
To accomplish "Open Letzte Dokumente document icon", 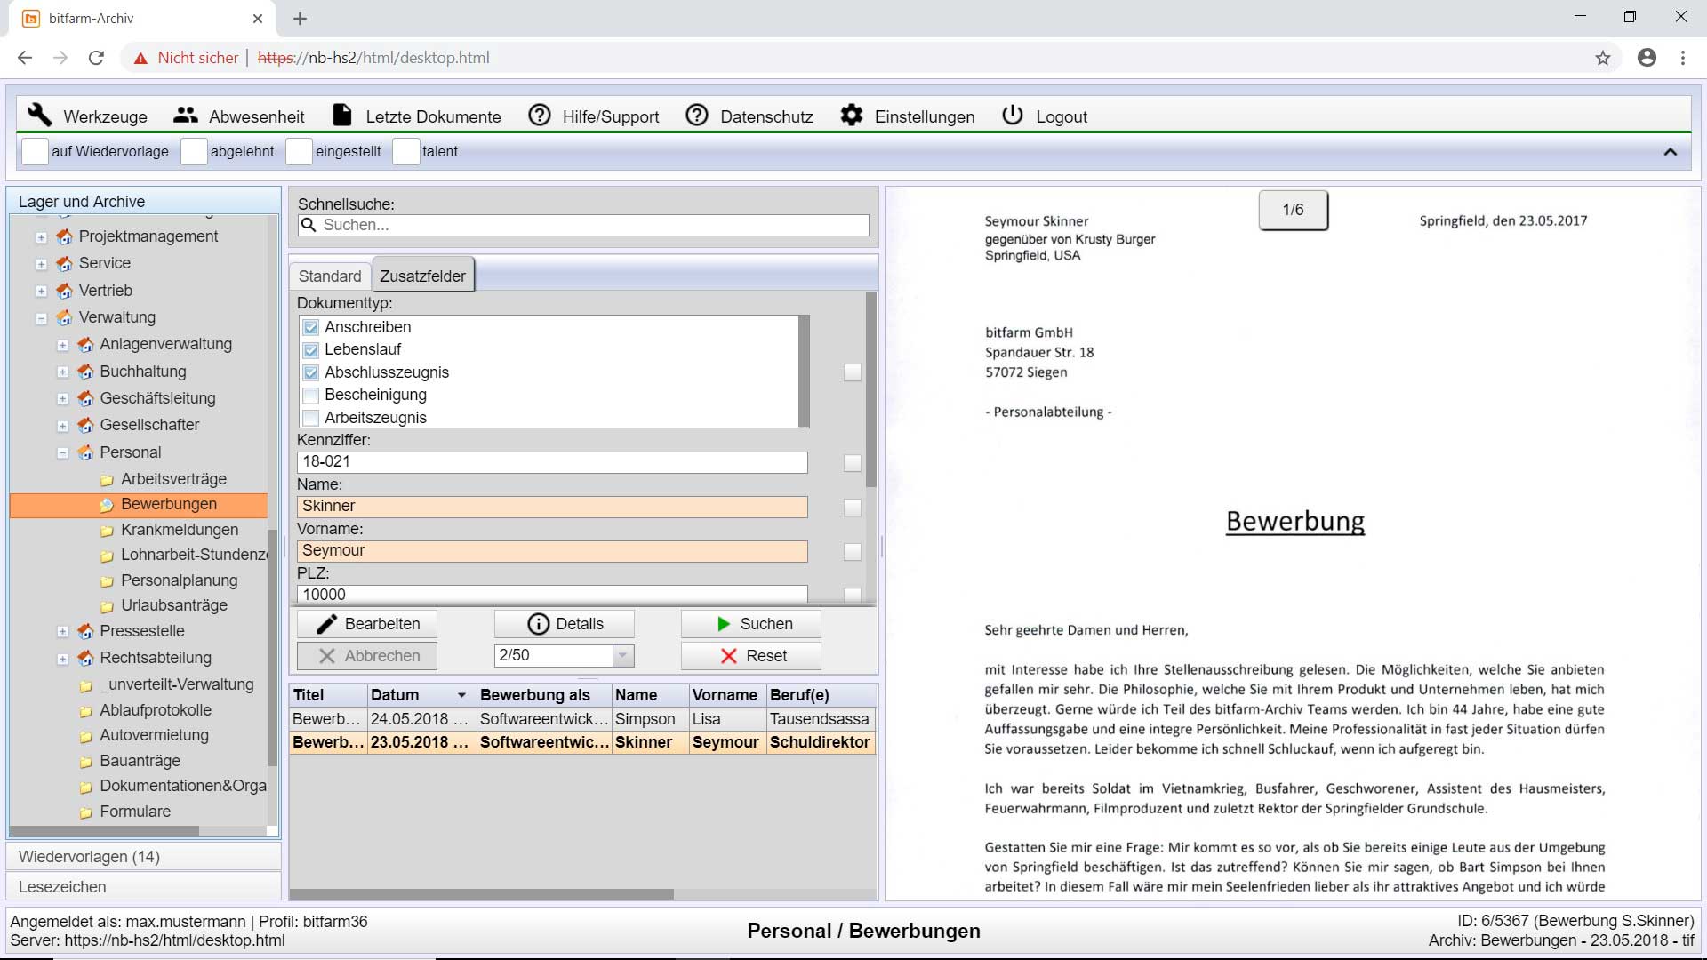I will click(342, 116).
